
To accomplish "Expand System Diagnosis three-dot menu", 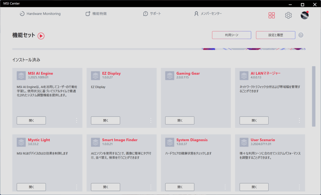I will pyautogui.click(x=225, y=187).
